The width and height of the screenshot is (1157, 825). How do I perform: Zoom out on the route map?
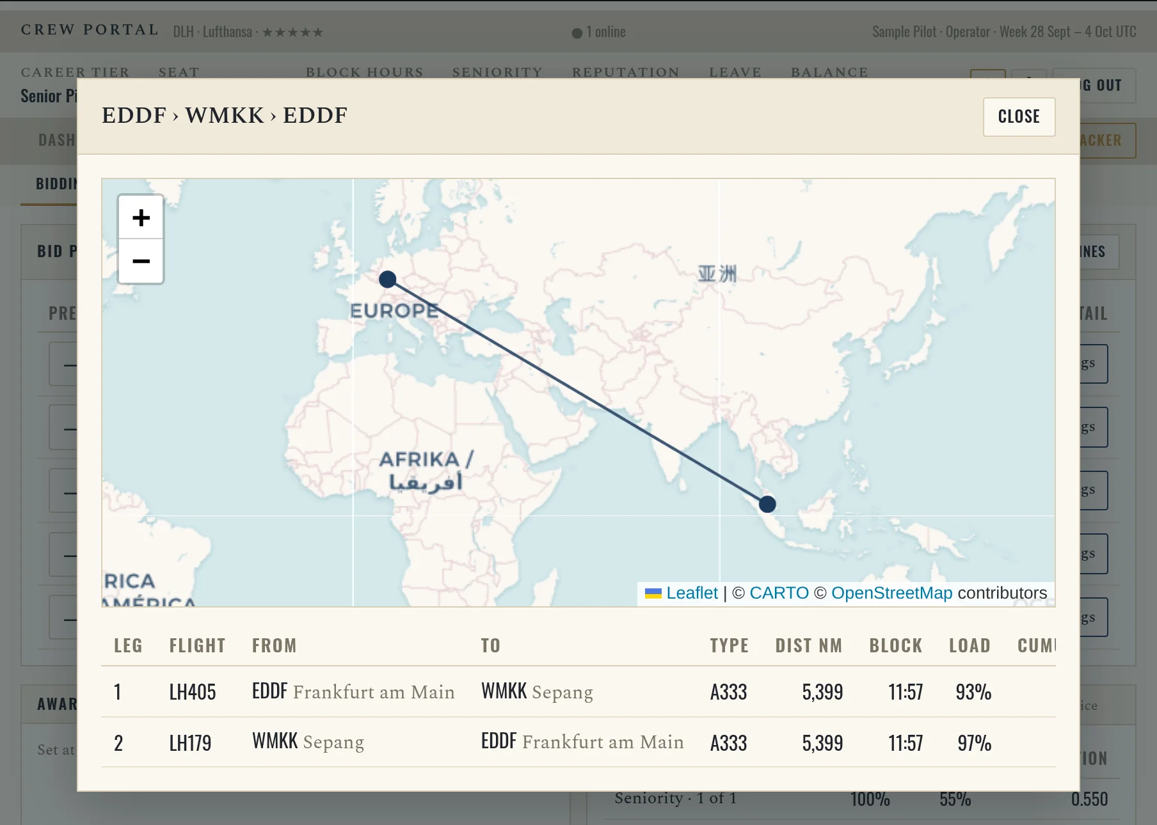pos(141,261)
